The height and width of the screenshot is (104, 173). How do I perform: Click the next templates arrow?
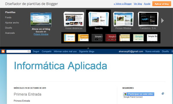tap(162, 21)
